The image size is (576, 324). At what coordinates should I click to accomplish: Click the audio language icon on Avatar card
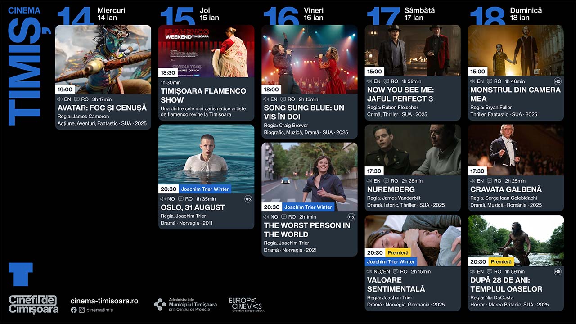point(60,99)
